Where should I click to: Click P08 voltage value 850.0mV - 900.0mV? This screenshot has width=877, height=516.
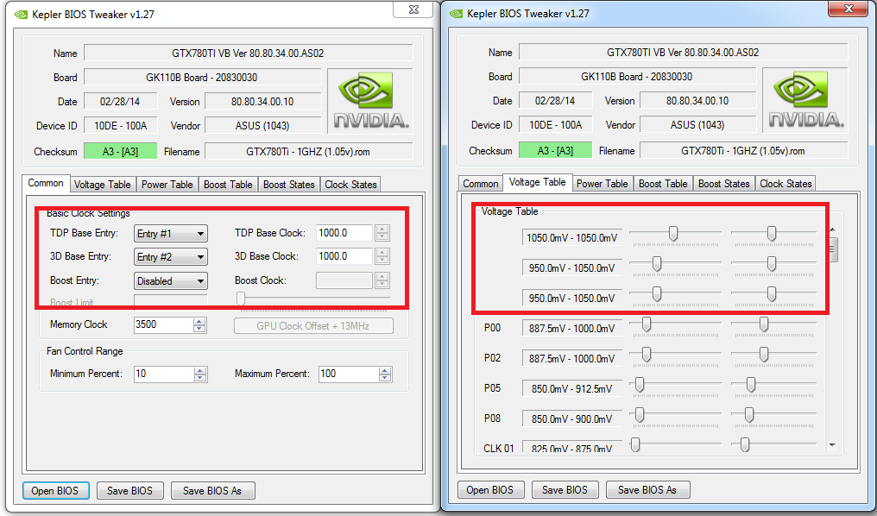tap(571, 418)
